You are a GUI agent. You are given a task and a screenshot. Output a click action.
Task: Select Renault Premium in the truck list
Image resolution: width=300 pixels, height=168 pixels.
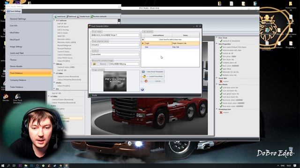click(64, 49)
